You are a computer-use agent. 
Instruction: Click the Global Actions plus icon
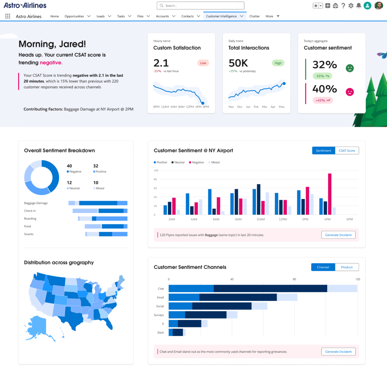point(328,6)
